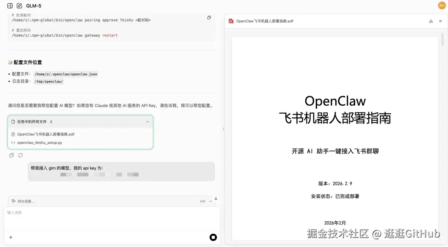Stop the response generation
The width and height of the screenshot is (448, 247).
[x=213, y=237]
